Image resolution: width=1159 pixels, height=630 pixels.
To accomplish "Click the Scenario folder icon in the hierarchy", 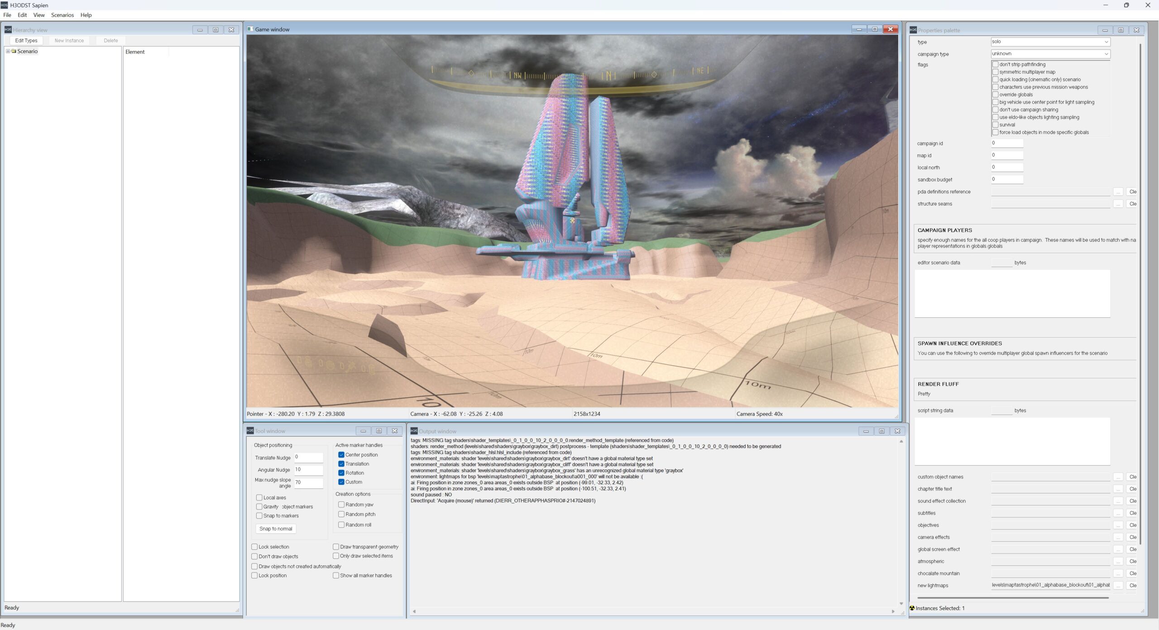I will (x=14, y=51).
